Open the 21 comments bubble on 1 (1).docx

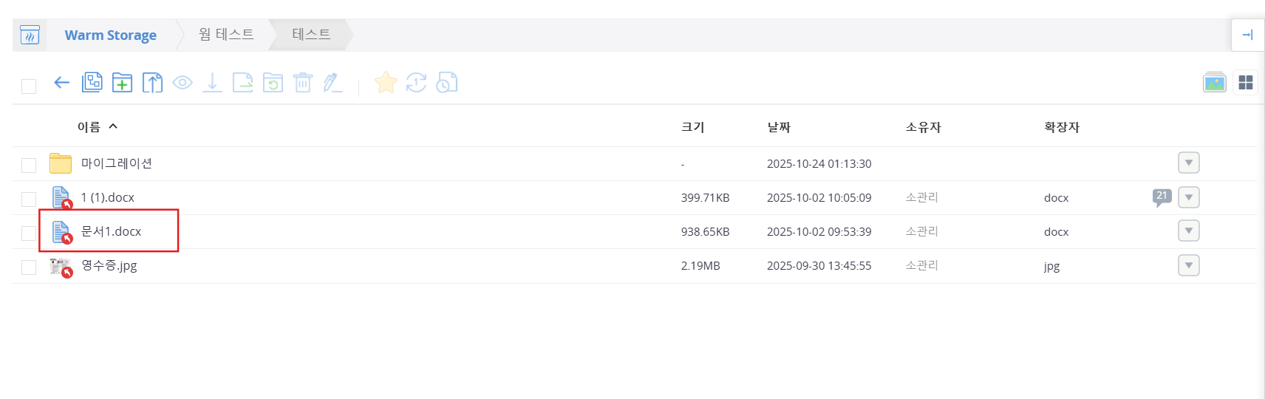1162,197
